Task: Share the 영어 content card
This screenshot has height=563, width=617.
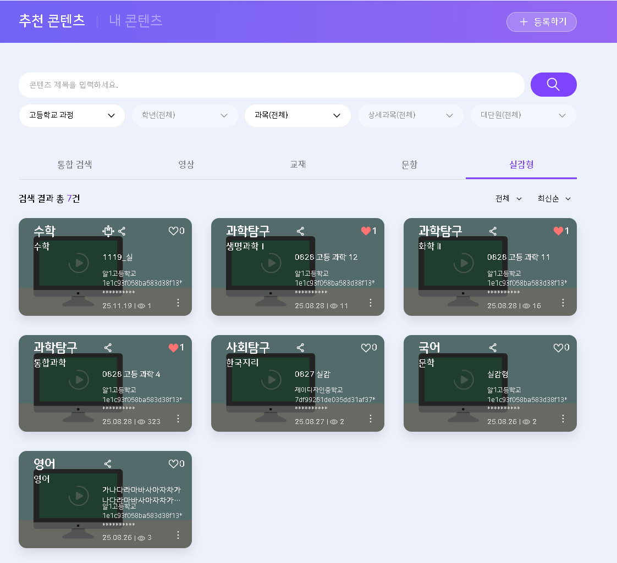Action: click(x=108, y=464)
